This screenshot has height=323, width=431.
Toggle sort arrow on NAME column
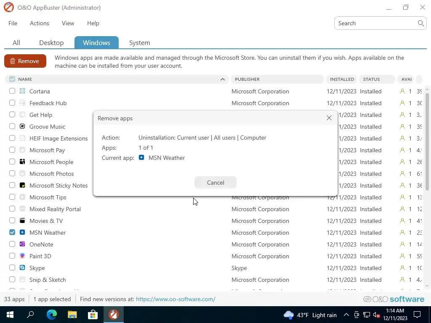(x=223, y=79)
